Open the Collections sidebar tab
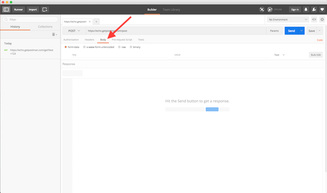The image size is (327, 193). click(45, 27)
